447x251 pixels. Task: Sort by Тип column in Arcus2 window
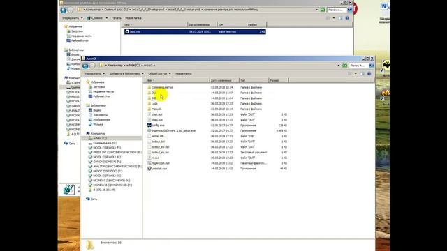point(254,81)
